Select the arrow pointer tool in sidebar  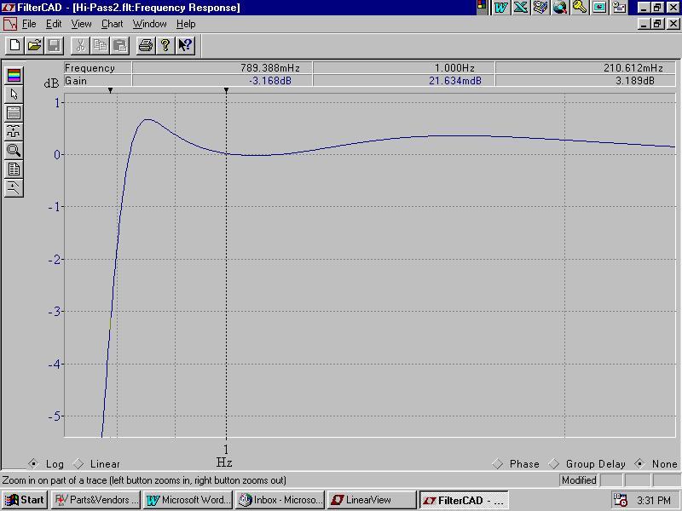click(x=14, y=95)
